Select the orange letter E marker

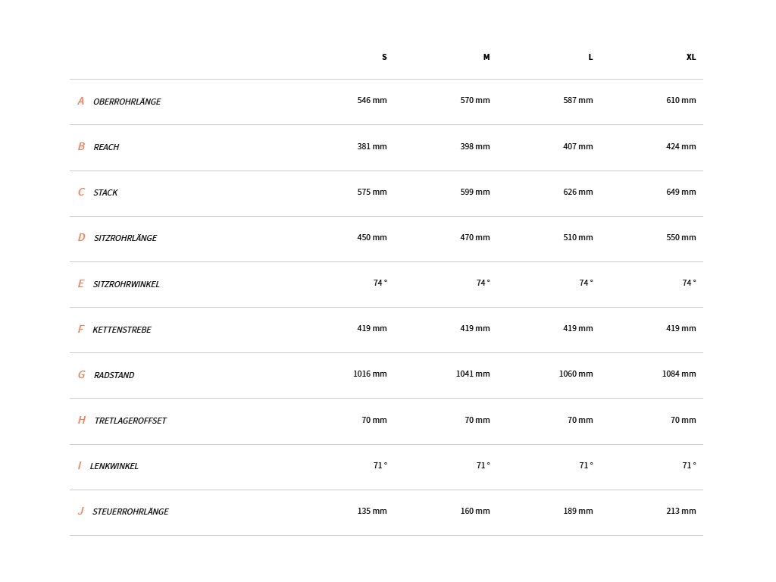coord(80,283)
